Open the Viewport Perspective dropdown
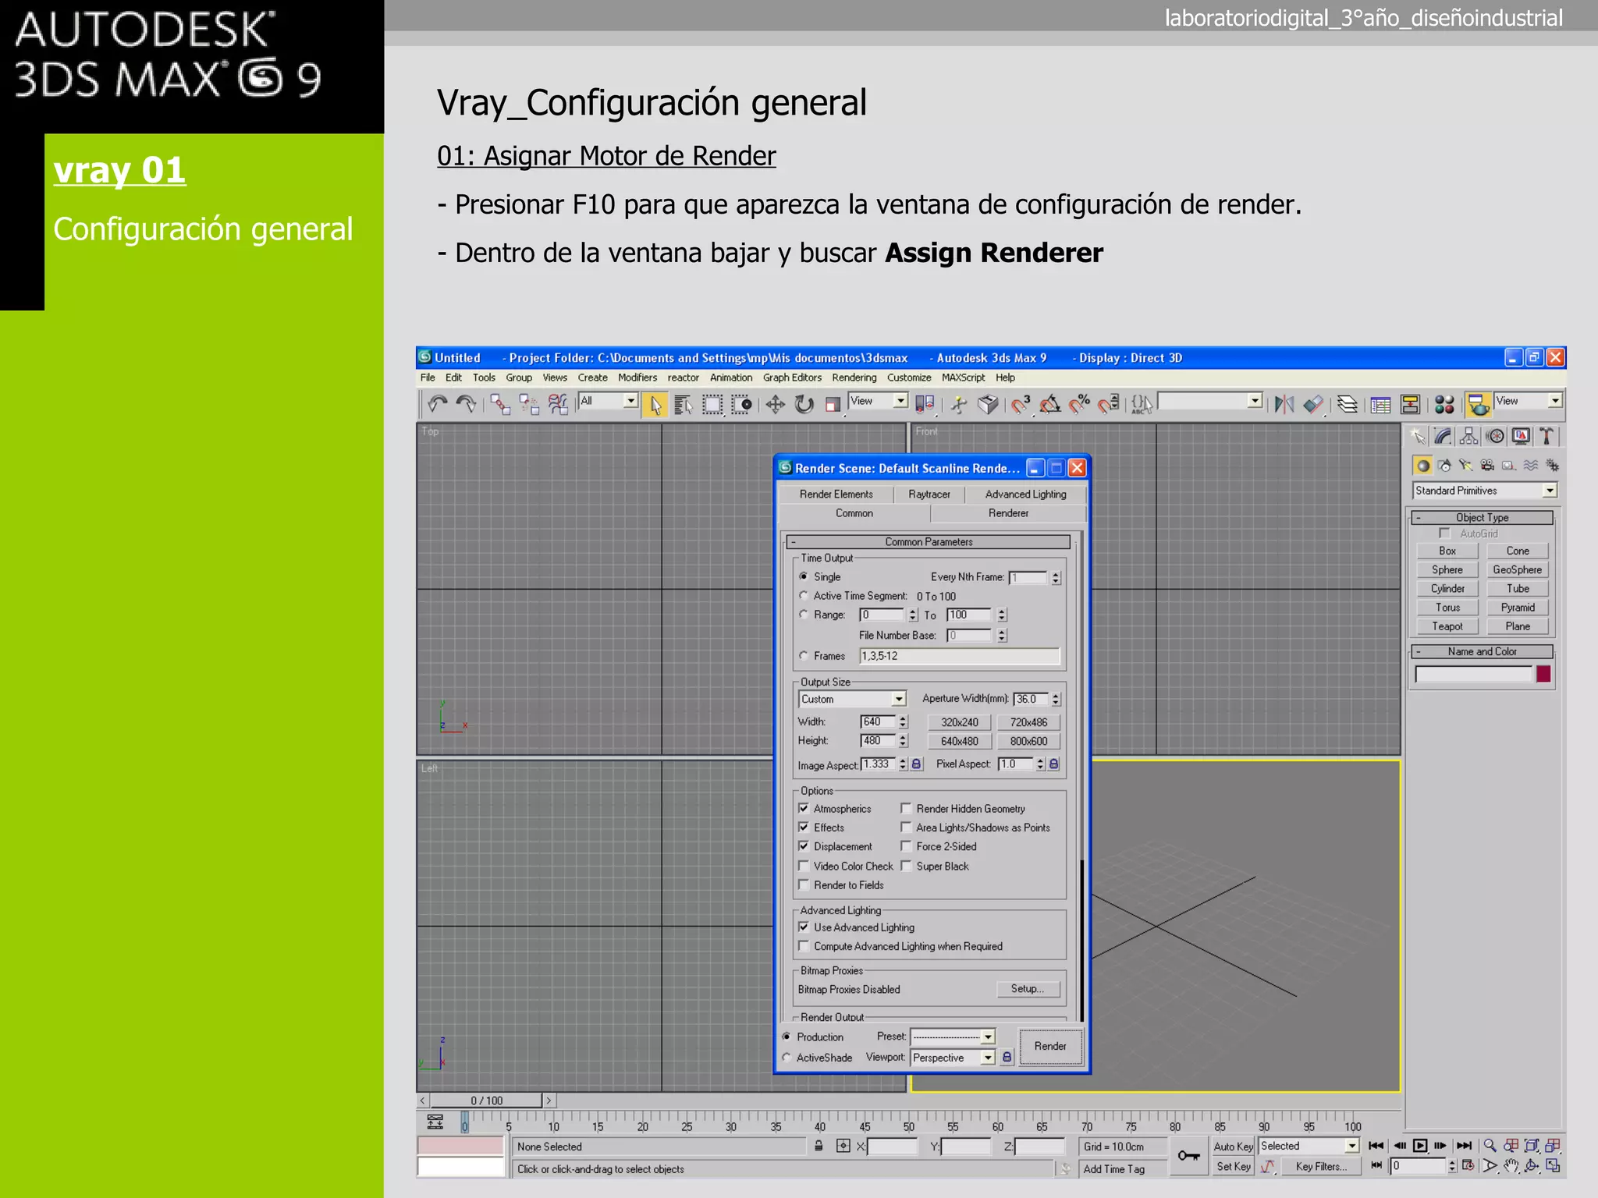Image resolution: width=1598 pixels, height=1198 pixels. [x=953, y=1058]
